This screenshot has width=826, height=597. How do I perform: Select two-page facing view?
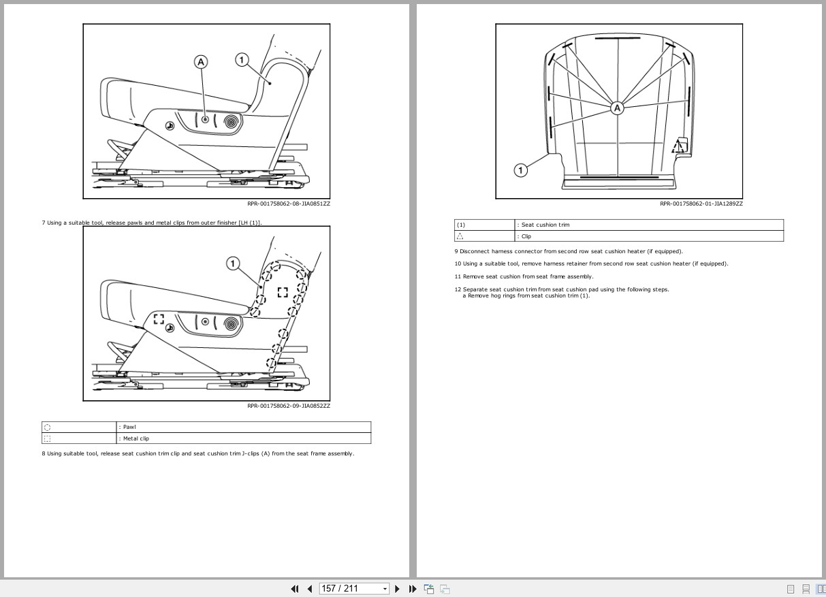point(821,589)
